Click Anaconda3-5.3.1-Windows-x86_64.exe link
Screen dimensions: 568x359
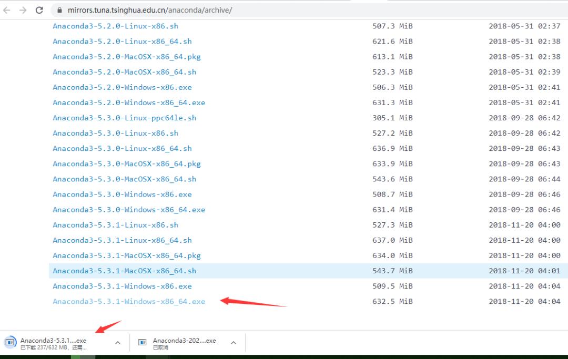tap(129, 302)
